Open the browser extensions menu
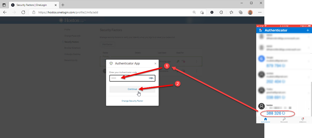 pos(221,12)
